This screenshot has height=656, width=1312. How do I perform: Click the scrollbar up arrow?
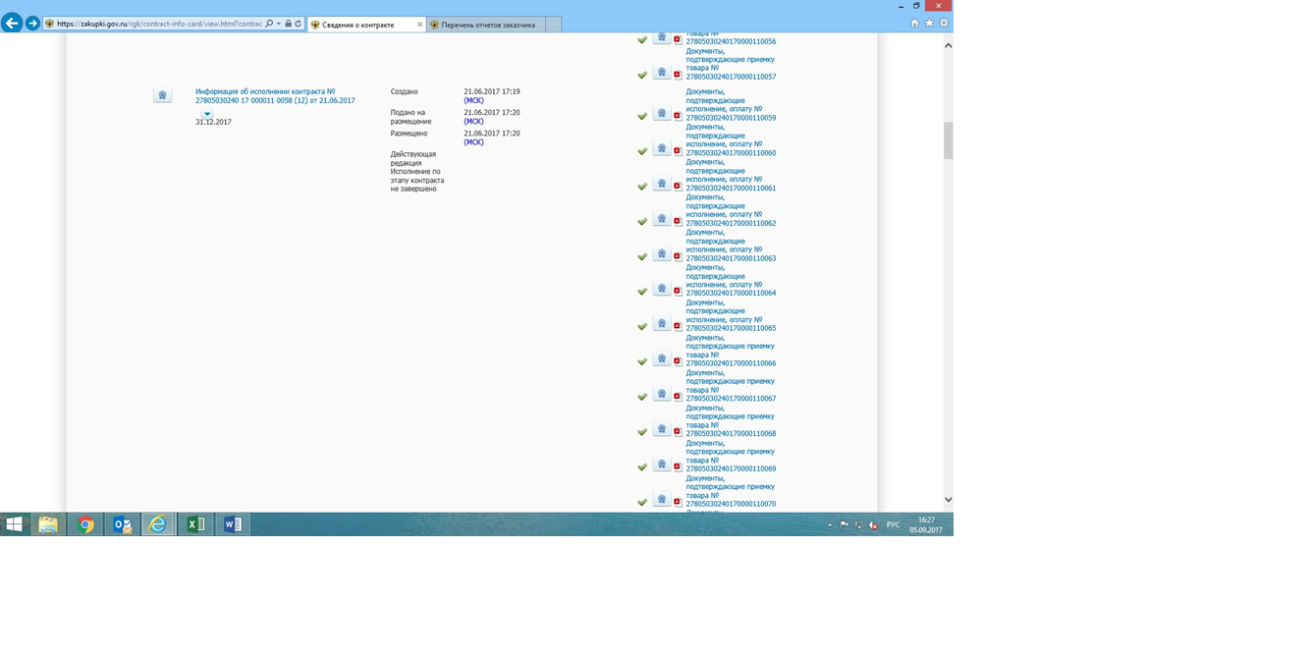click(948, 45)
